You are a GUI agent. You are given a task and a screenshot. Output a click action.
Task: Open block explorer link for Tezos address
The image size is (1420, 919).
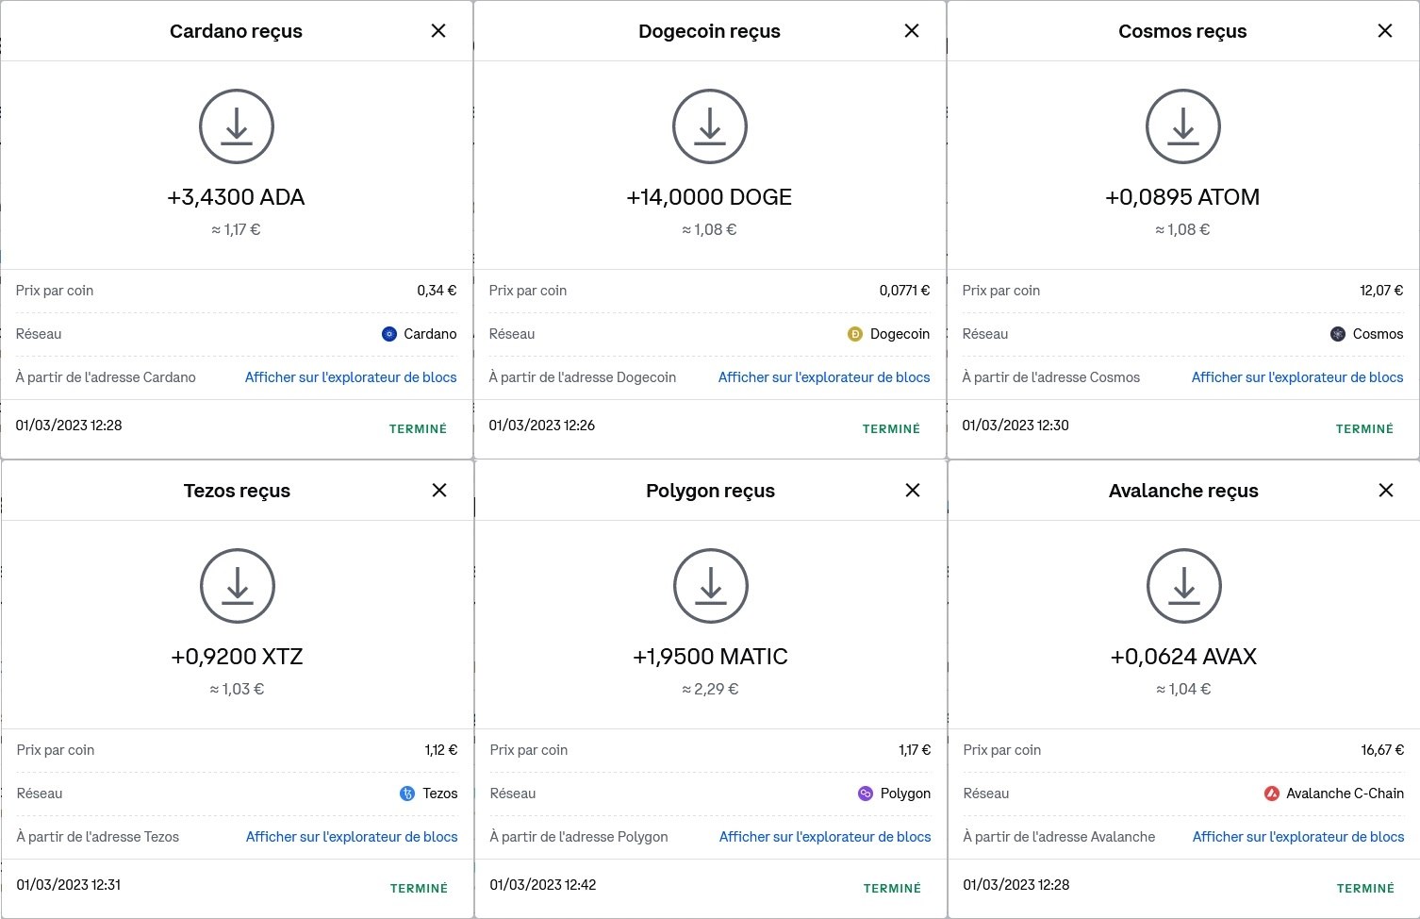coord(352,837)
